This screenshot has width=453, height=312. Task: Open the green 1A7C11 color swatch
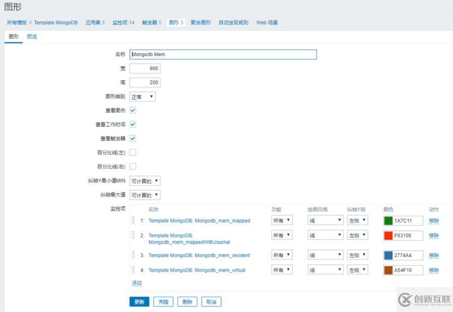pyautogui.click(x=388, y=220)
